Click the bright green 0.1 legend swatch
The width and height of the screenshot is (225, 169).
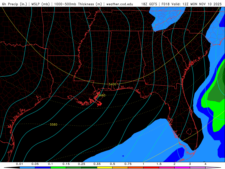click(x=58, y=168)
